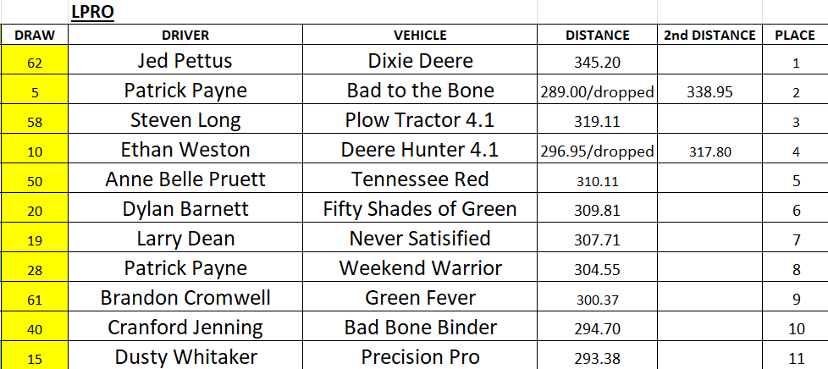Select the Steven Long driver cell

click(185, 121)
